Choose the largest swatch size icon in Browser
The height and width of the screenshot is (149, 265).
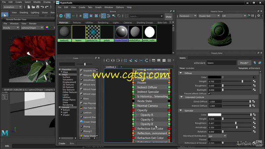click(x=96, y=16)
